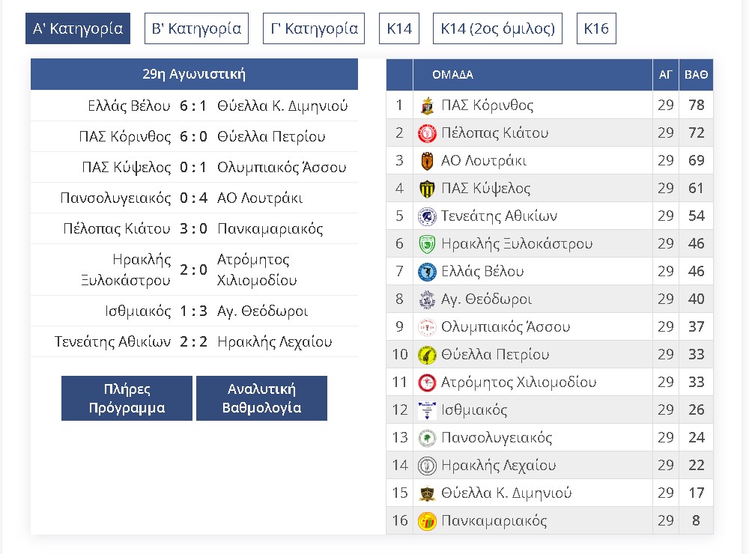Click the Τενεάτης Αθικίων team logo

click(x=427, y=216)
